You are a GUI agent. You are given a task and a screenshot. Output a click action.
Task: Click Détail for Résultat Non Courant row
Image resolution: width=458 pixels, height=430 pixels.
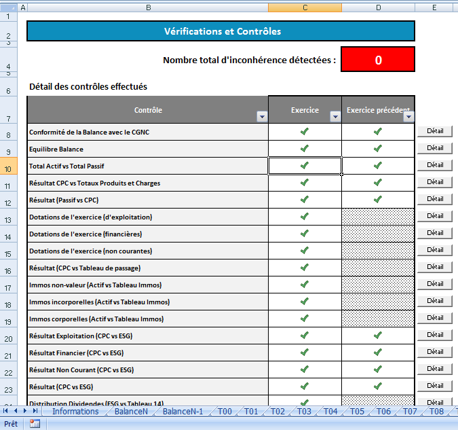(x=435, y=369)
